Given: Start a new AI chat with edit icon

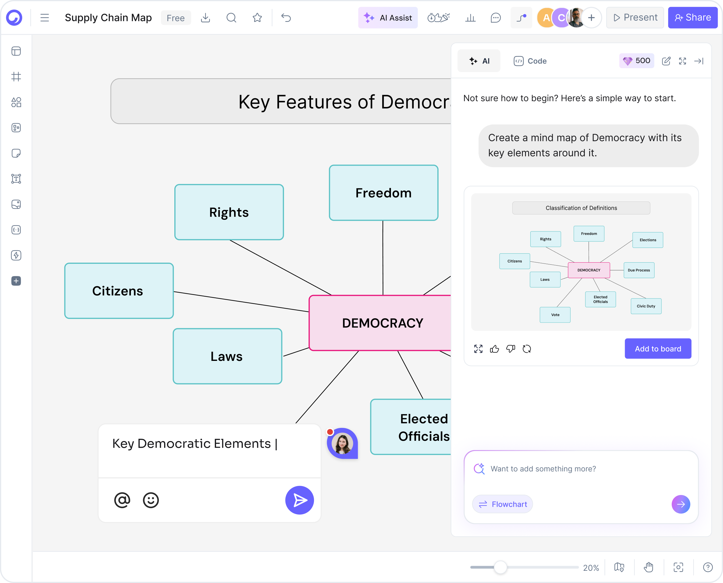Looking at the screenshot, I should 666,61.
